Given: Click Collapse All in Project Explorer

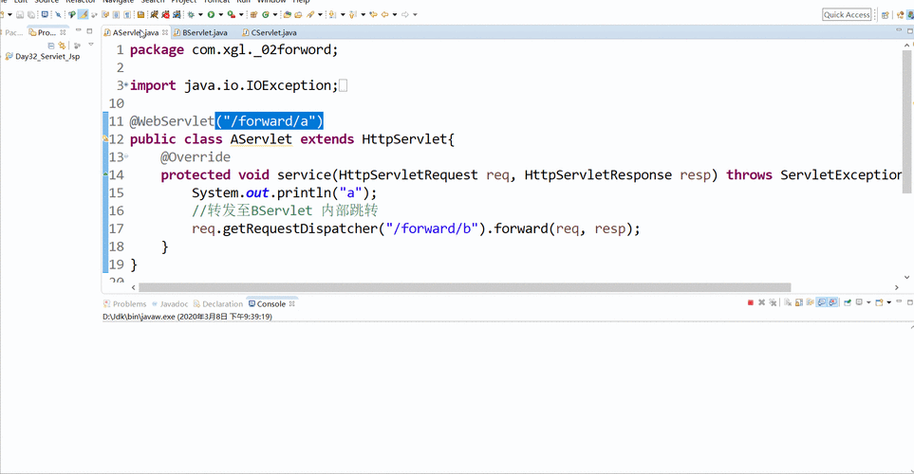Looking at the screenshot, I should click(x=51, y=46).
